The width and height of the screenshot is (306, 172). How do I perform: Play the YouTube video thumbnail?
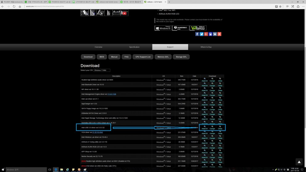coord(125,13)
